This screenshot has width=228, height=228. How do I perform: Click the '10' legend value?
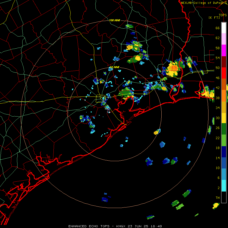(x=218, y=168)
